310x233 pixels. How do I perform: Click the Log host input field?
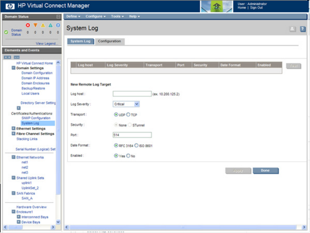point(132,94)
